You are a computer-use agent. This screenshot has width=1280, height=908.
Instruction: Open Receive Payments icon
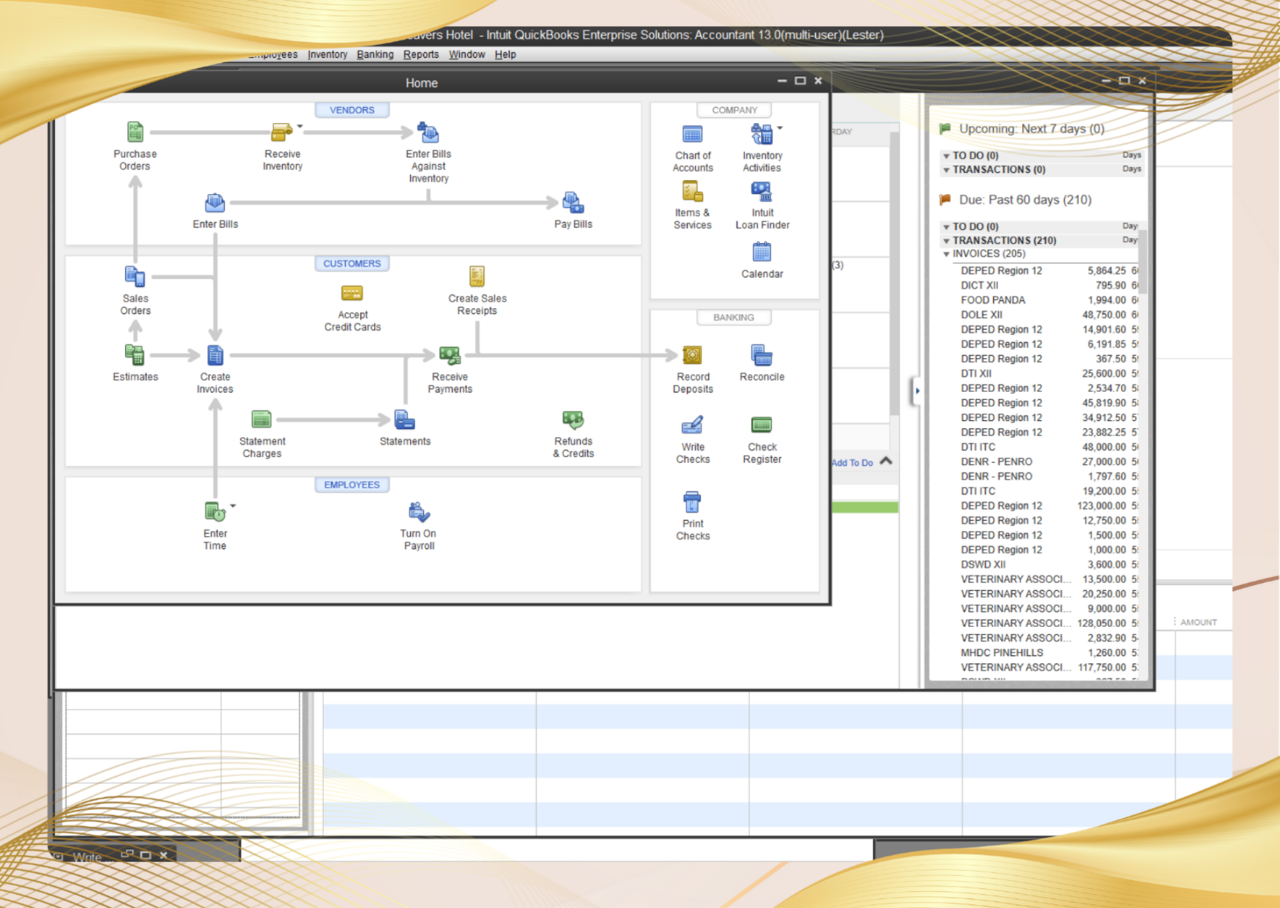pos(450,356)
